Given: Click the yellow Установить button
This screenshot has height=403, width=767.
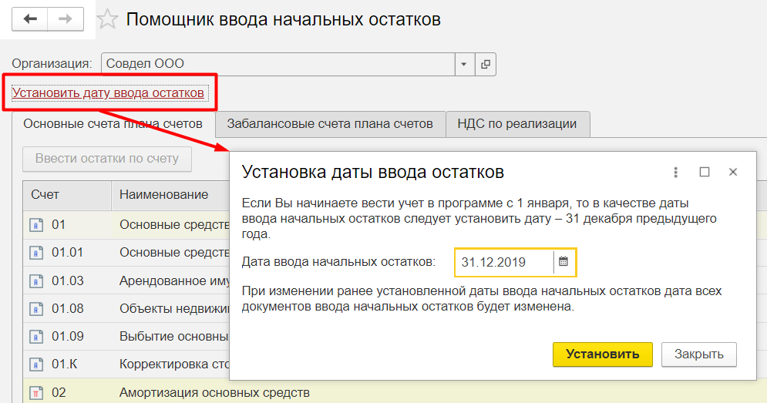Looking at the screenshot, I should pos(603,354).
